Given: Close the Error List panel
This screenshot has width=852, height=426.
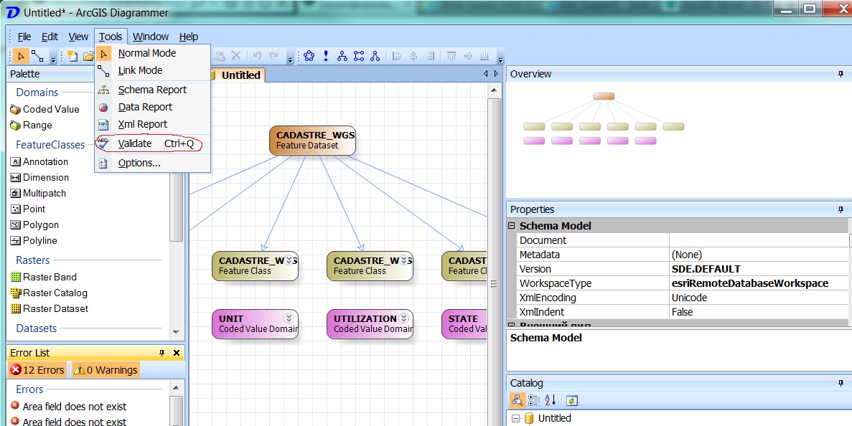Looking at the screenshot, I should coord(176,353).
